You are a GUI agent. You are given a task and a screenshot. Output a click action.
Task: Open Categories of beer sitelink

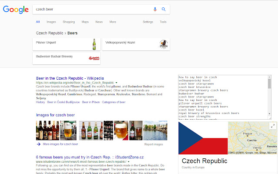tap(114, 102)
